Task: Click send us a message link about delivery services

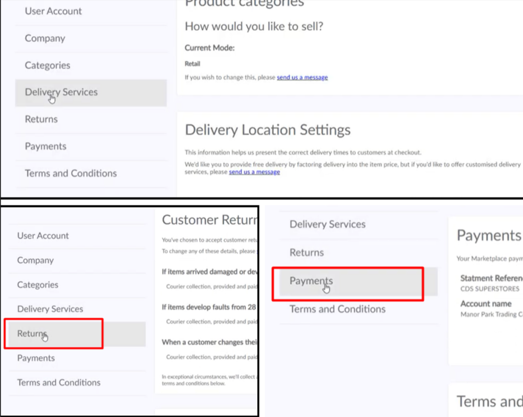Action: coord(254,172)
